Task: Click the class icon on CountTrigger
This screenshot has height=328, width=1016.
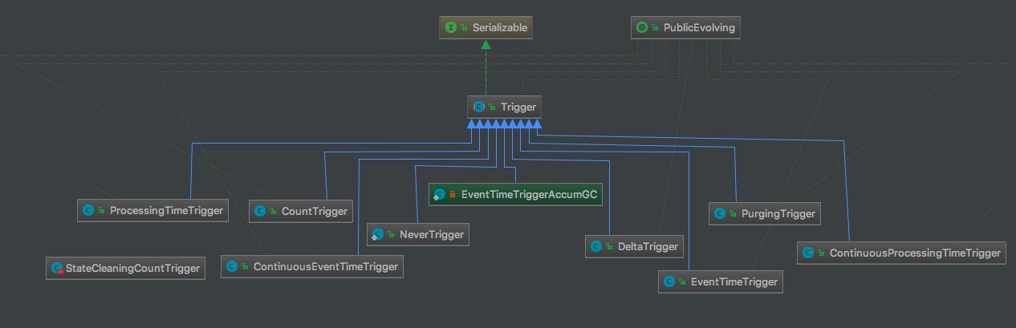Action: (260, 212)
